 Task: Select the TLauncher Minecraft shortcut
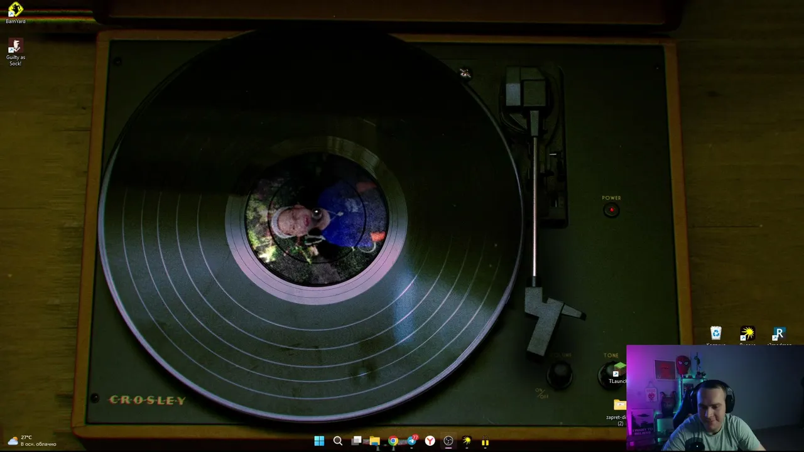click(x=619, y=372)
